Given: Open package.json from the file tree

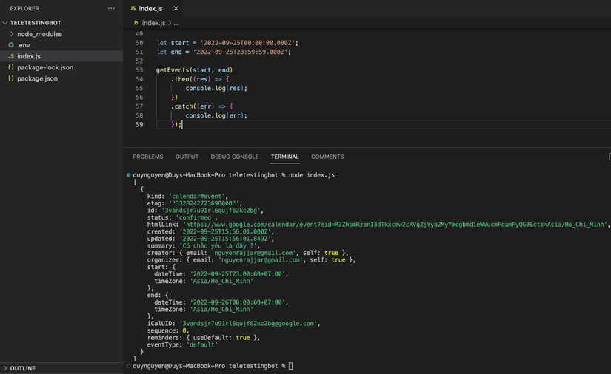Looking at the screenshot, I should pyautogui.click(x=37, y=78).
